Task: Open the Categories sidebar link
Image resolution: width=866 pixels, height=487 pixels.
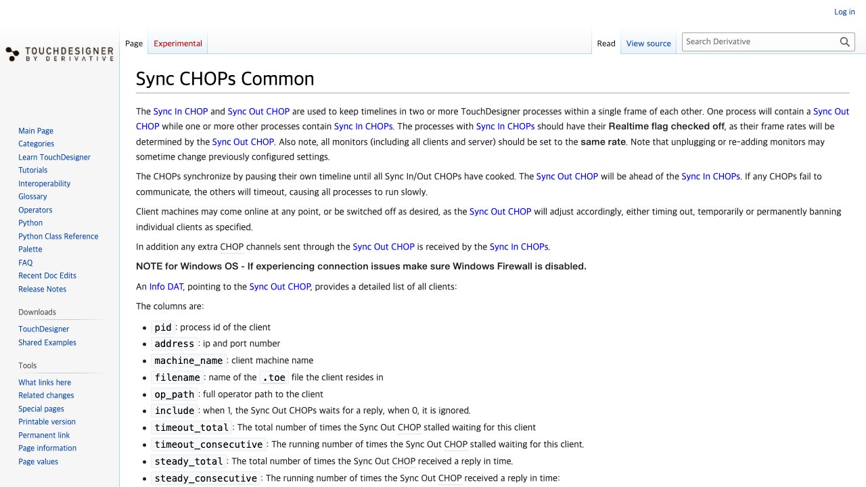Action: pos(37,143)
